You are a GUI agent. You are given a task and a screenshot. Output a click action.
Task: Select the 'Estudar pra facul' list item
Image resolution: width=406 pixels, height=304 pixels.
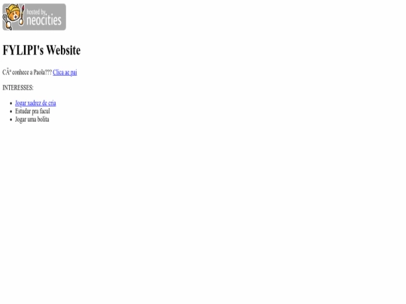pos(32,111)
